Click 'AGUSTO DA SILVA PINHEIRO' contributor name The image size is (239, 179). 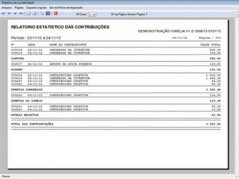tap(71, 64)
